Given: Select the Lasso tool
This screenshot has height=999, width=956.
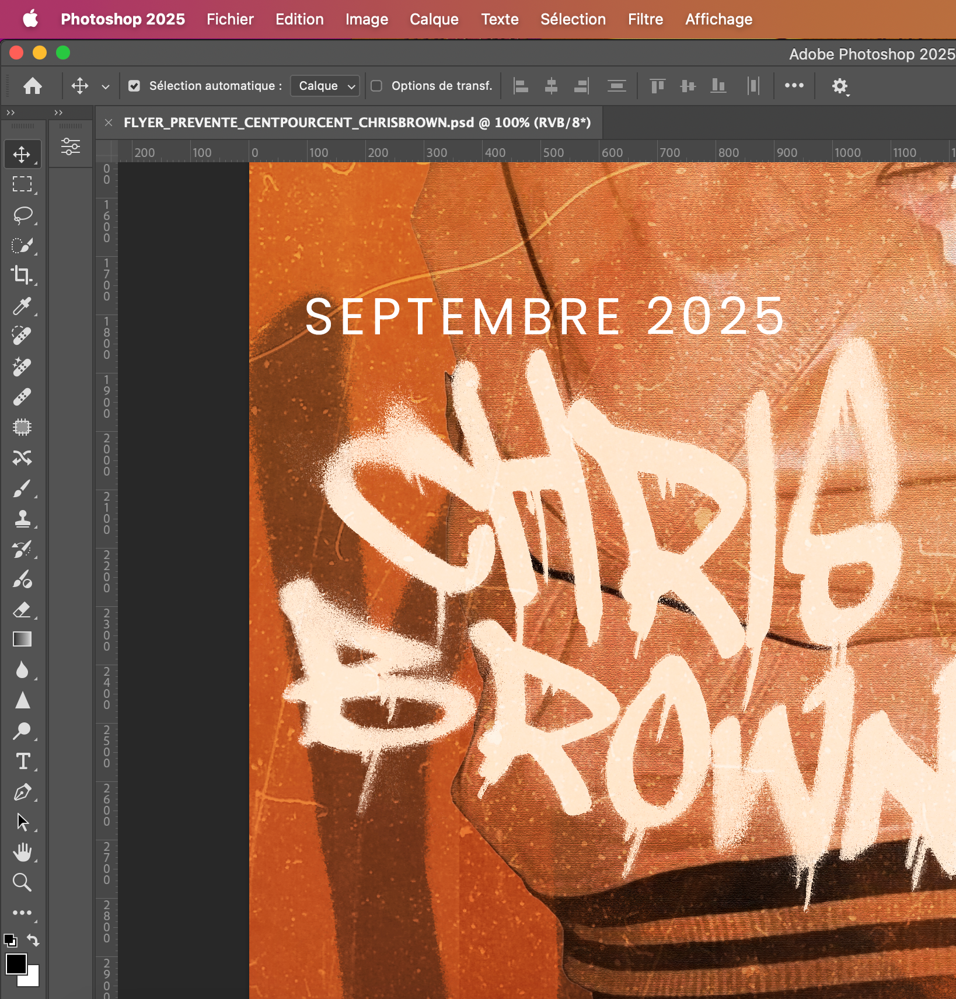Looking at the screenshot, I should coord(22,215).
